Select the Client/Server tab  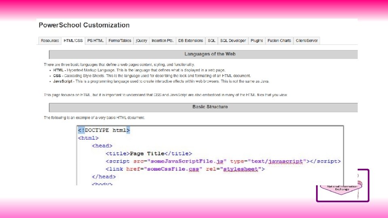coord(307,41)
